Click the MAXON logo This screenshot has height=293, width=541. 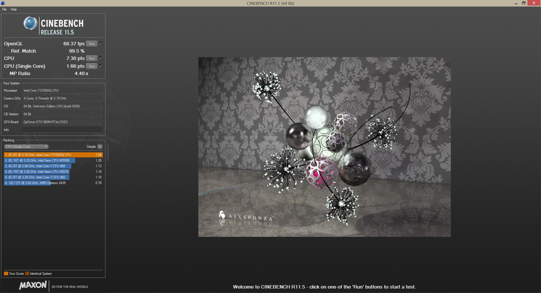click(33, 285)
